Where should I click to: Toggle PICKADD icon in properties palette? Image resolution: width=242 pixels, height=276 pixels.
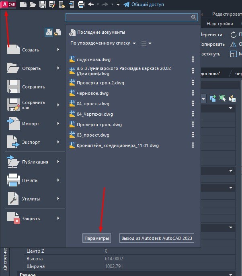point(213,98)
